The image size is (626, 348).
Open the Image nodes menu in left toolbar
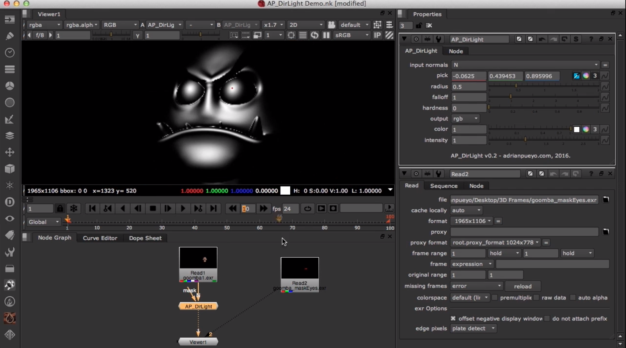click(x=10, y=19)
